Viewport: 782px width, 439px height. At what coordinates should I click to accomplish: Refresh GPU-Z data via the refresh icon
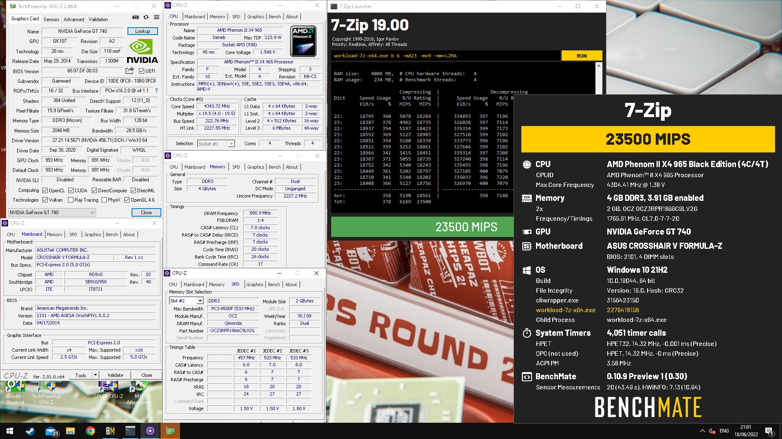tap(146, 17)
